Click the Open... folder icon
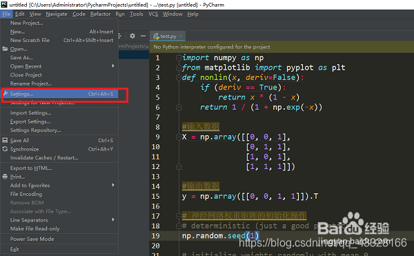Screen dimensions: 414x256 tap(5, 49)
